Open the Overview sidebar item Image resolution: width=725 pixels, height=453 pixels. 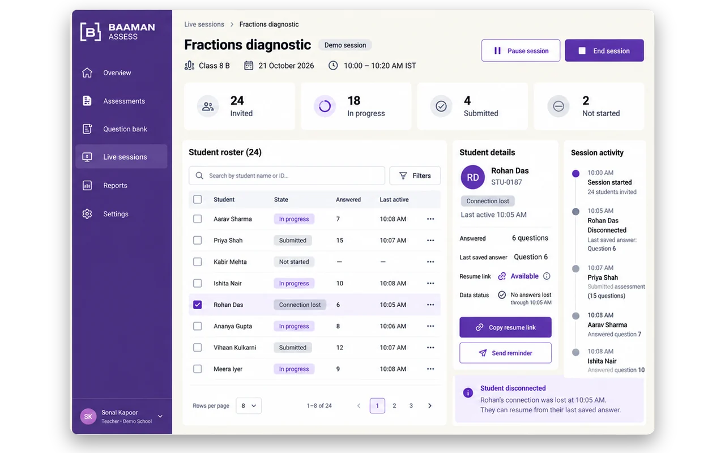click(x=121, y=72)
